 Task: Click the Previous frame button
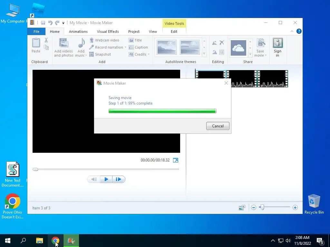pos(94,179)
